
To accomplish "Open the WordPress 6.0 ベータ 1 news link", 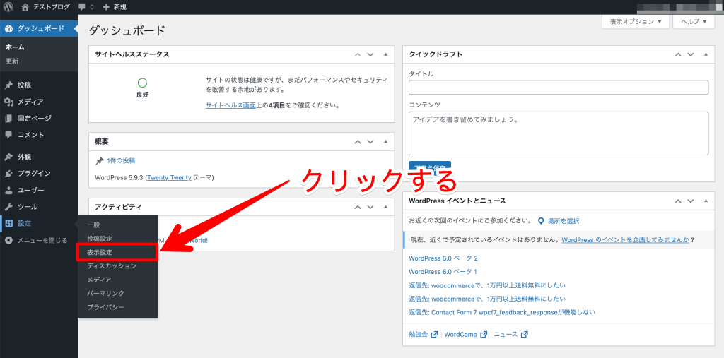I will pos(443,272).
